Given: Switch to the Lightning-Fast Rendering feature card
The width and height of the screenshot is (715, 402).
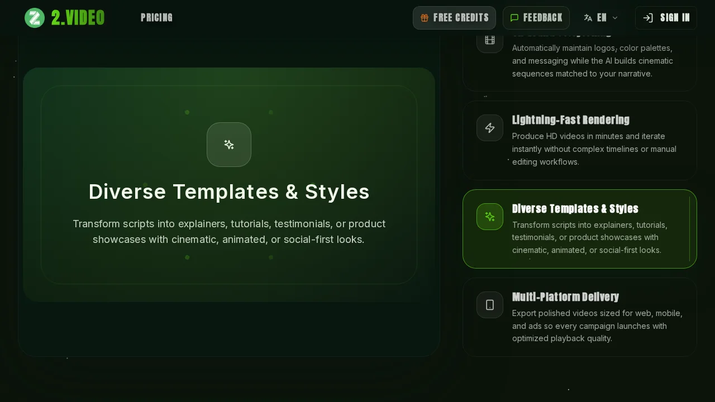Looking at the screenshot, I should click(580, 140).
